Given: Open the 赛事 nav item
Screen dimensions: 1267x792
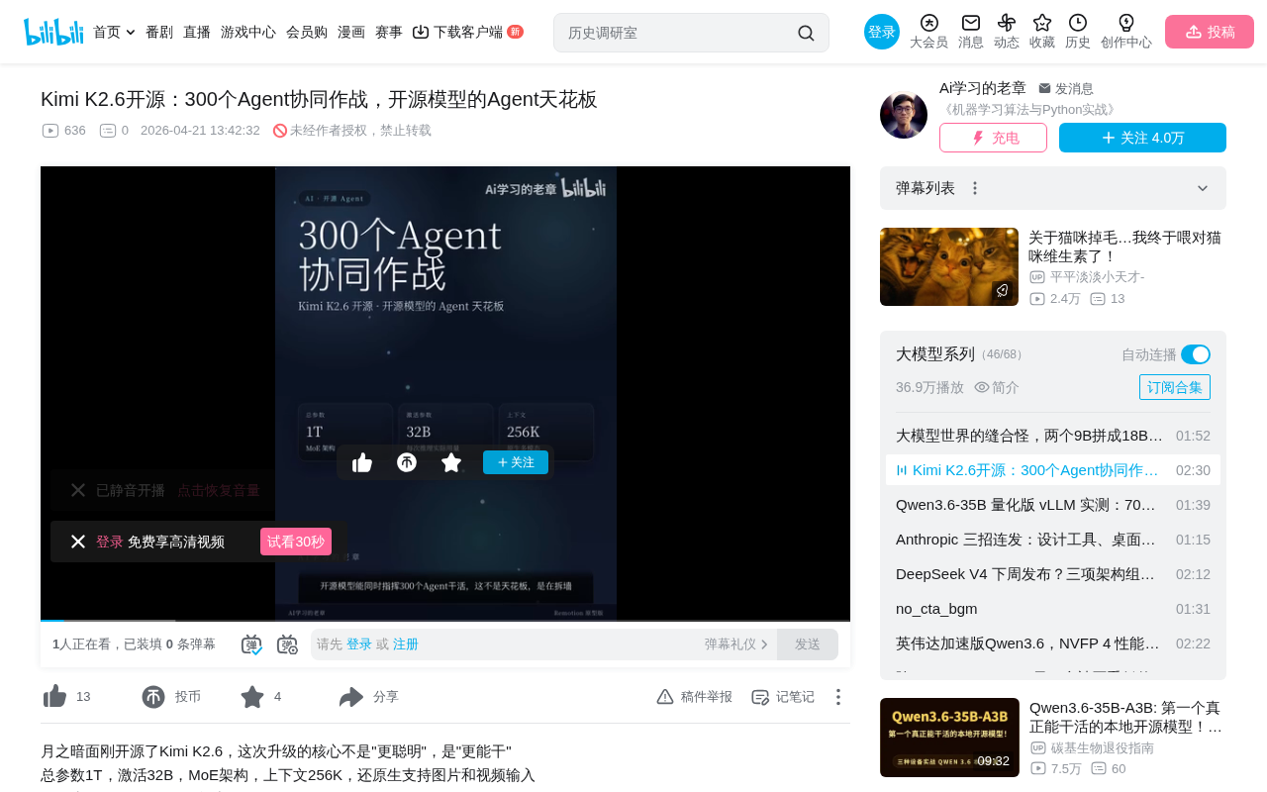Looking at the screenshot, I should [389, 32].
